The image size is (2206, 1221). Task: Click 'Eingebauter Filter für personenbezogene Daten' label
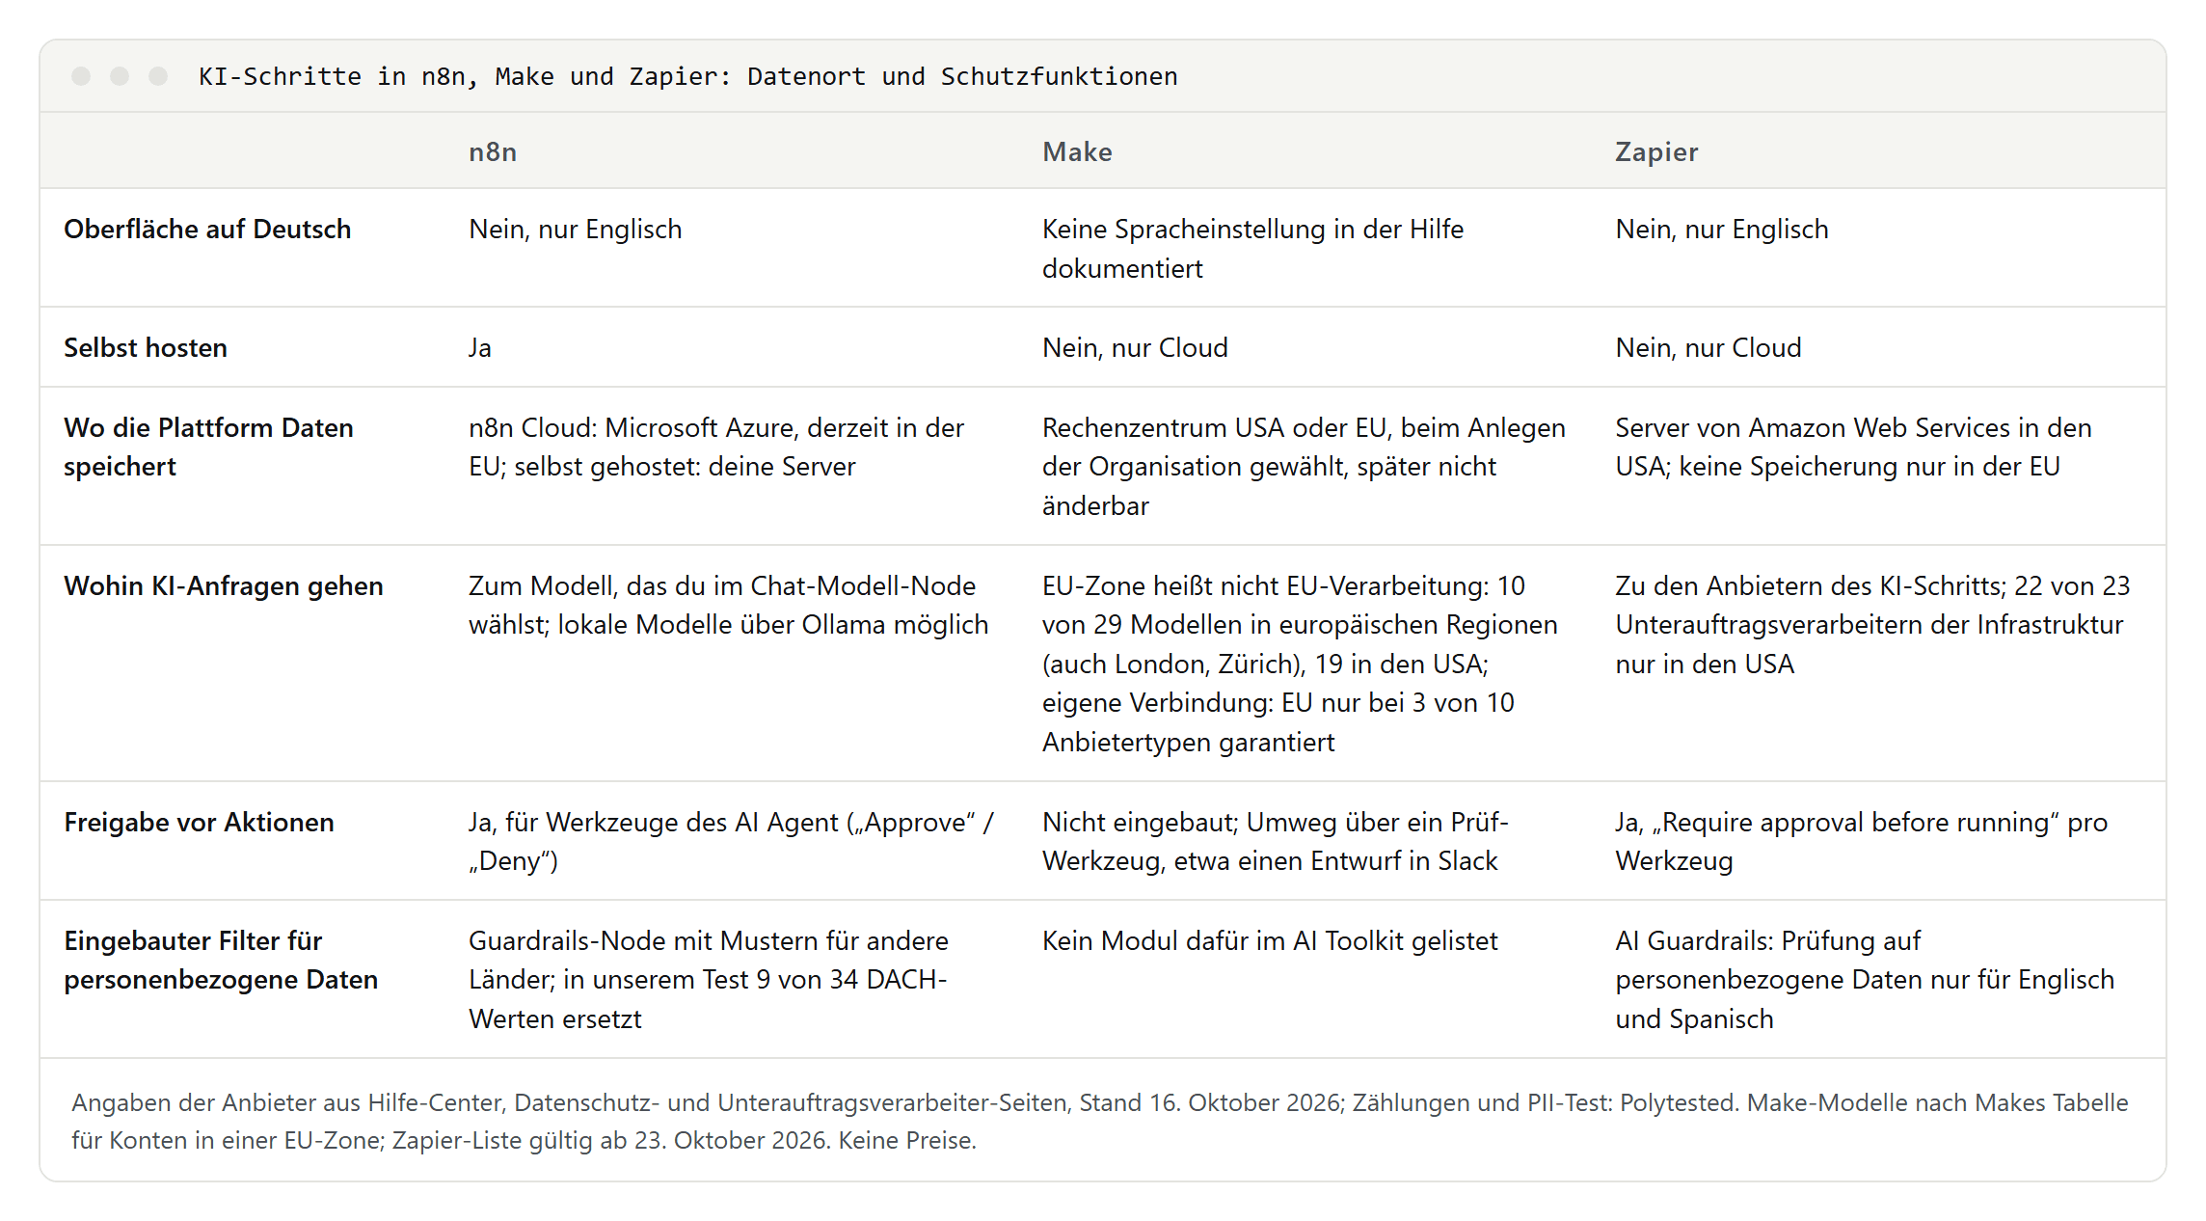click(221, 960)
